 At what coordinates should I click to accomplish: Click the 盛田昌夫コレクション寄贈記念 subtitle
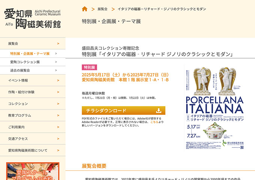[x=110, y=48]
